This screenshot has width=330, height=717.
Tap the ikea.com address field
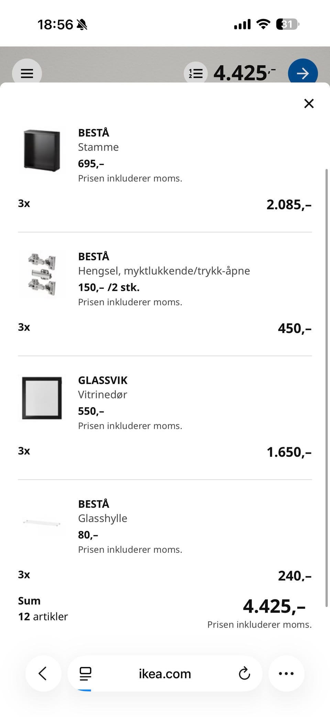click(165, 674)
